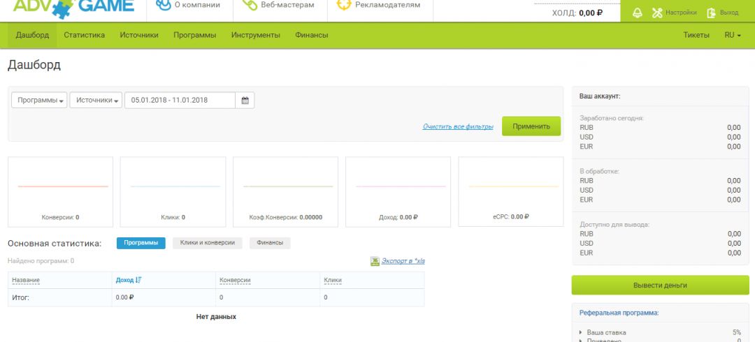Click the Настройки link
The height and width of the screenshot is (342, 755).
pos(681,13)
